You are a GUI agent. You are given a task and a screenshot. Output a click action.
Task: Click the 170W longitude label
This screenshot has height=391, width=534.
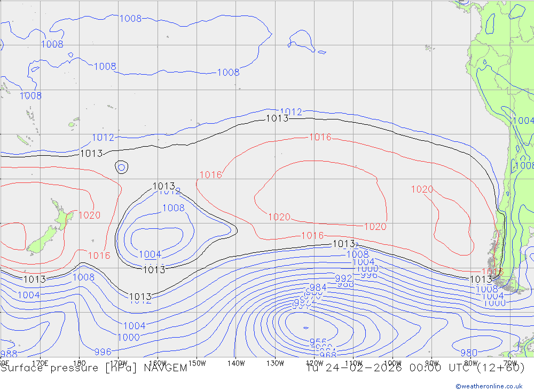[119, 363]
